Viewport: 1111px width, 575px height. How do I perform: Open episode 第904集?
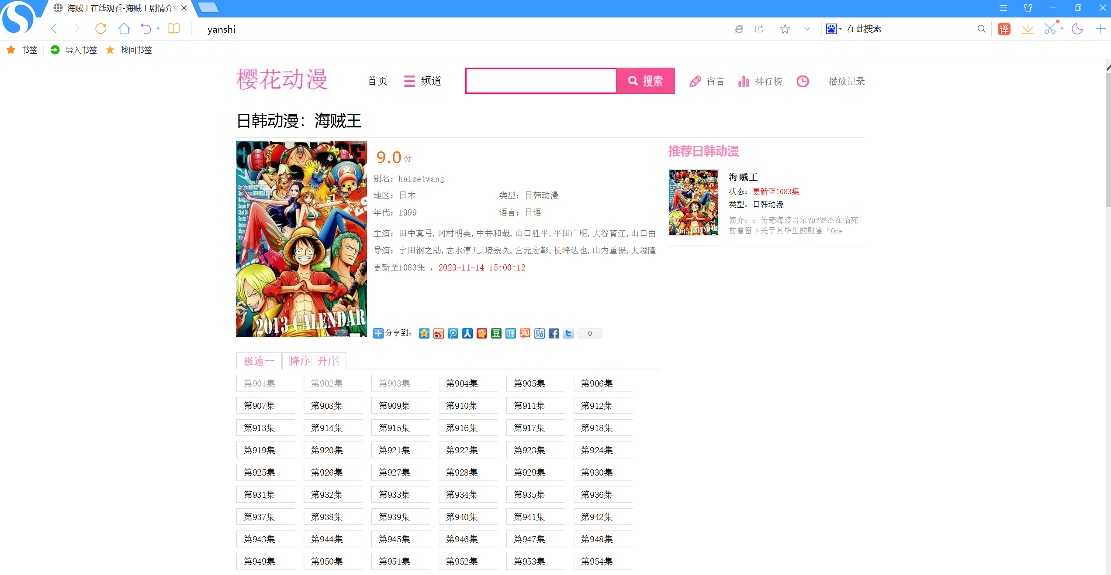462,383
